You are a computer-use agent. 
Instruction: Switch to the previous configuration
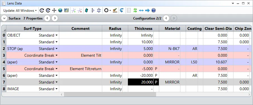point(166,18)
